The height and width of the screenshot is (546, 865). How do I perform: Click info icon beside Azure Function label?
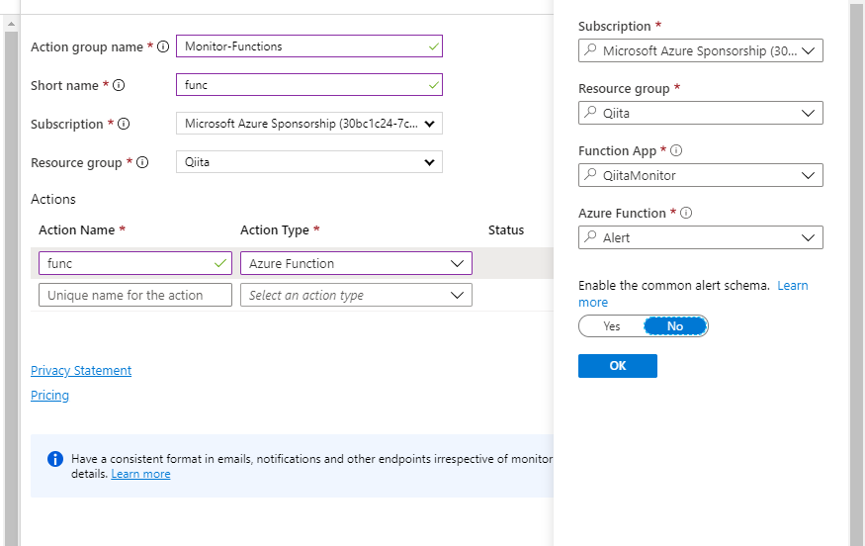686,213
